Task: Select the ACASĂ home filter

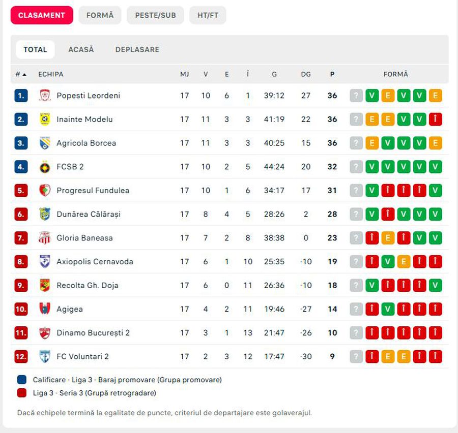Action: point(81,49)
